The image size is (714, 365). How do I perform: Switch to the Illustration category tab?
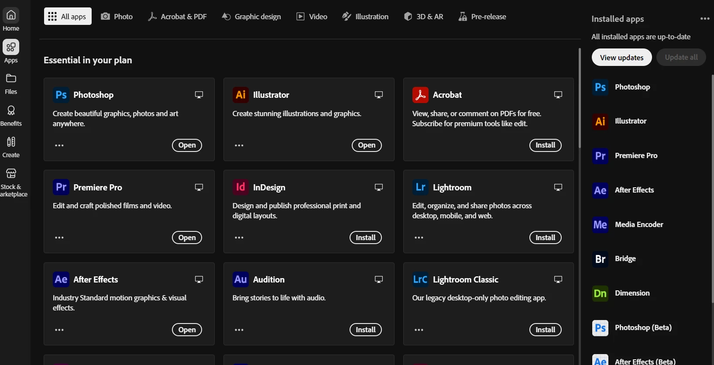(x=365, y=17)
